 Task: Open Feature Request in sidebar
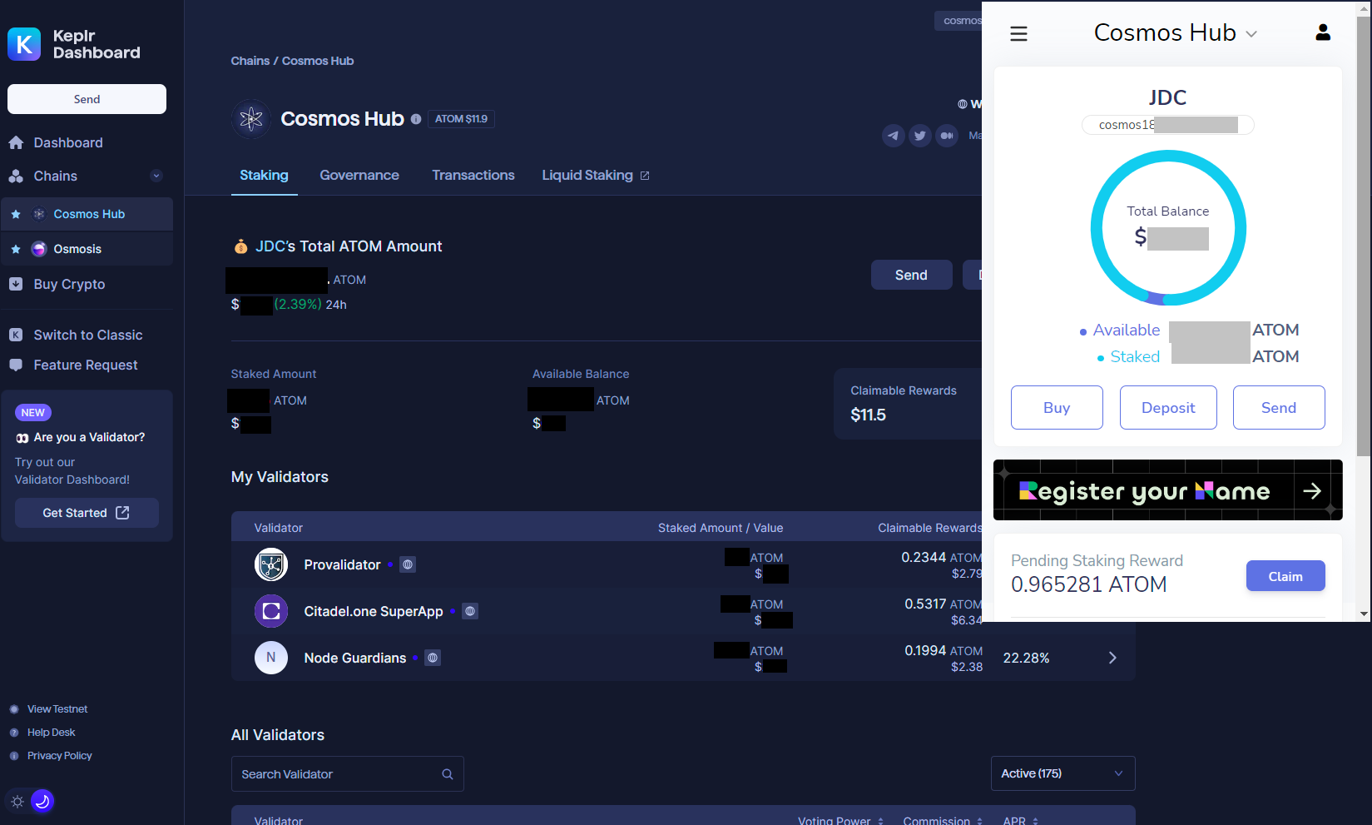87,365
